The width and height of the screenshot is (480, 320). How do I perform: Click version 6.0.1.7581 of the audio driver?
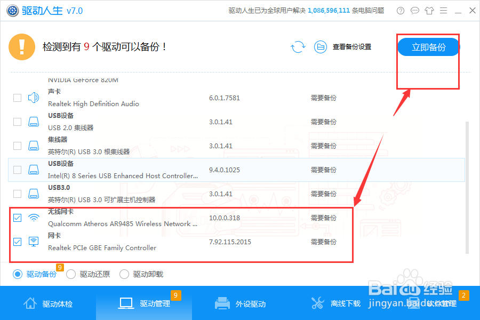pos(225,98)
